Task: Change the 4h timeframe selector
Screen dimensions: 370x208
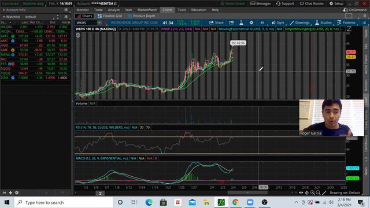Action: [262, 23]
